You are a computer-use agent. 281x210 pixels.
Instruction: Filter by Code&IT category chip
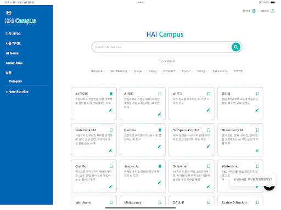pos(169,71)
